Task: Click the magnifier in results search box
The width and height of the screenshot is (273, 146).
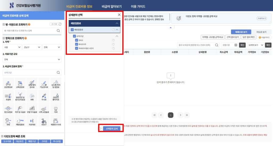Action: point(216,45)
